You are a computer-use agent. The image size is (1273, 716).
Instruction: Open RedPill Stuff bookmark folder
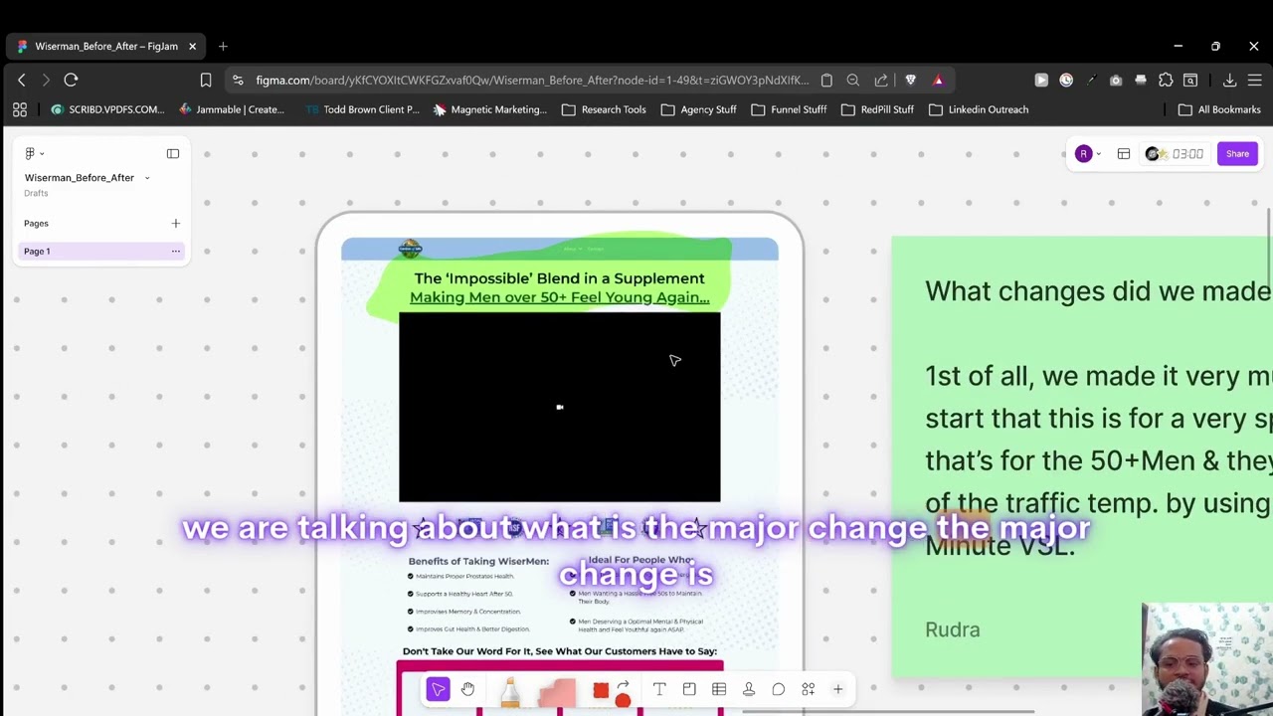(878, 109)
